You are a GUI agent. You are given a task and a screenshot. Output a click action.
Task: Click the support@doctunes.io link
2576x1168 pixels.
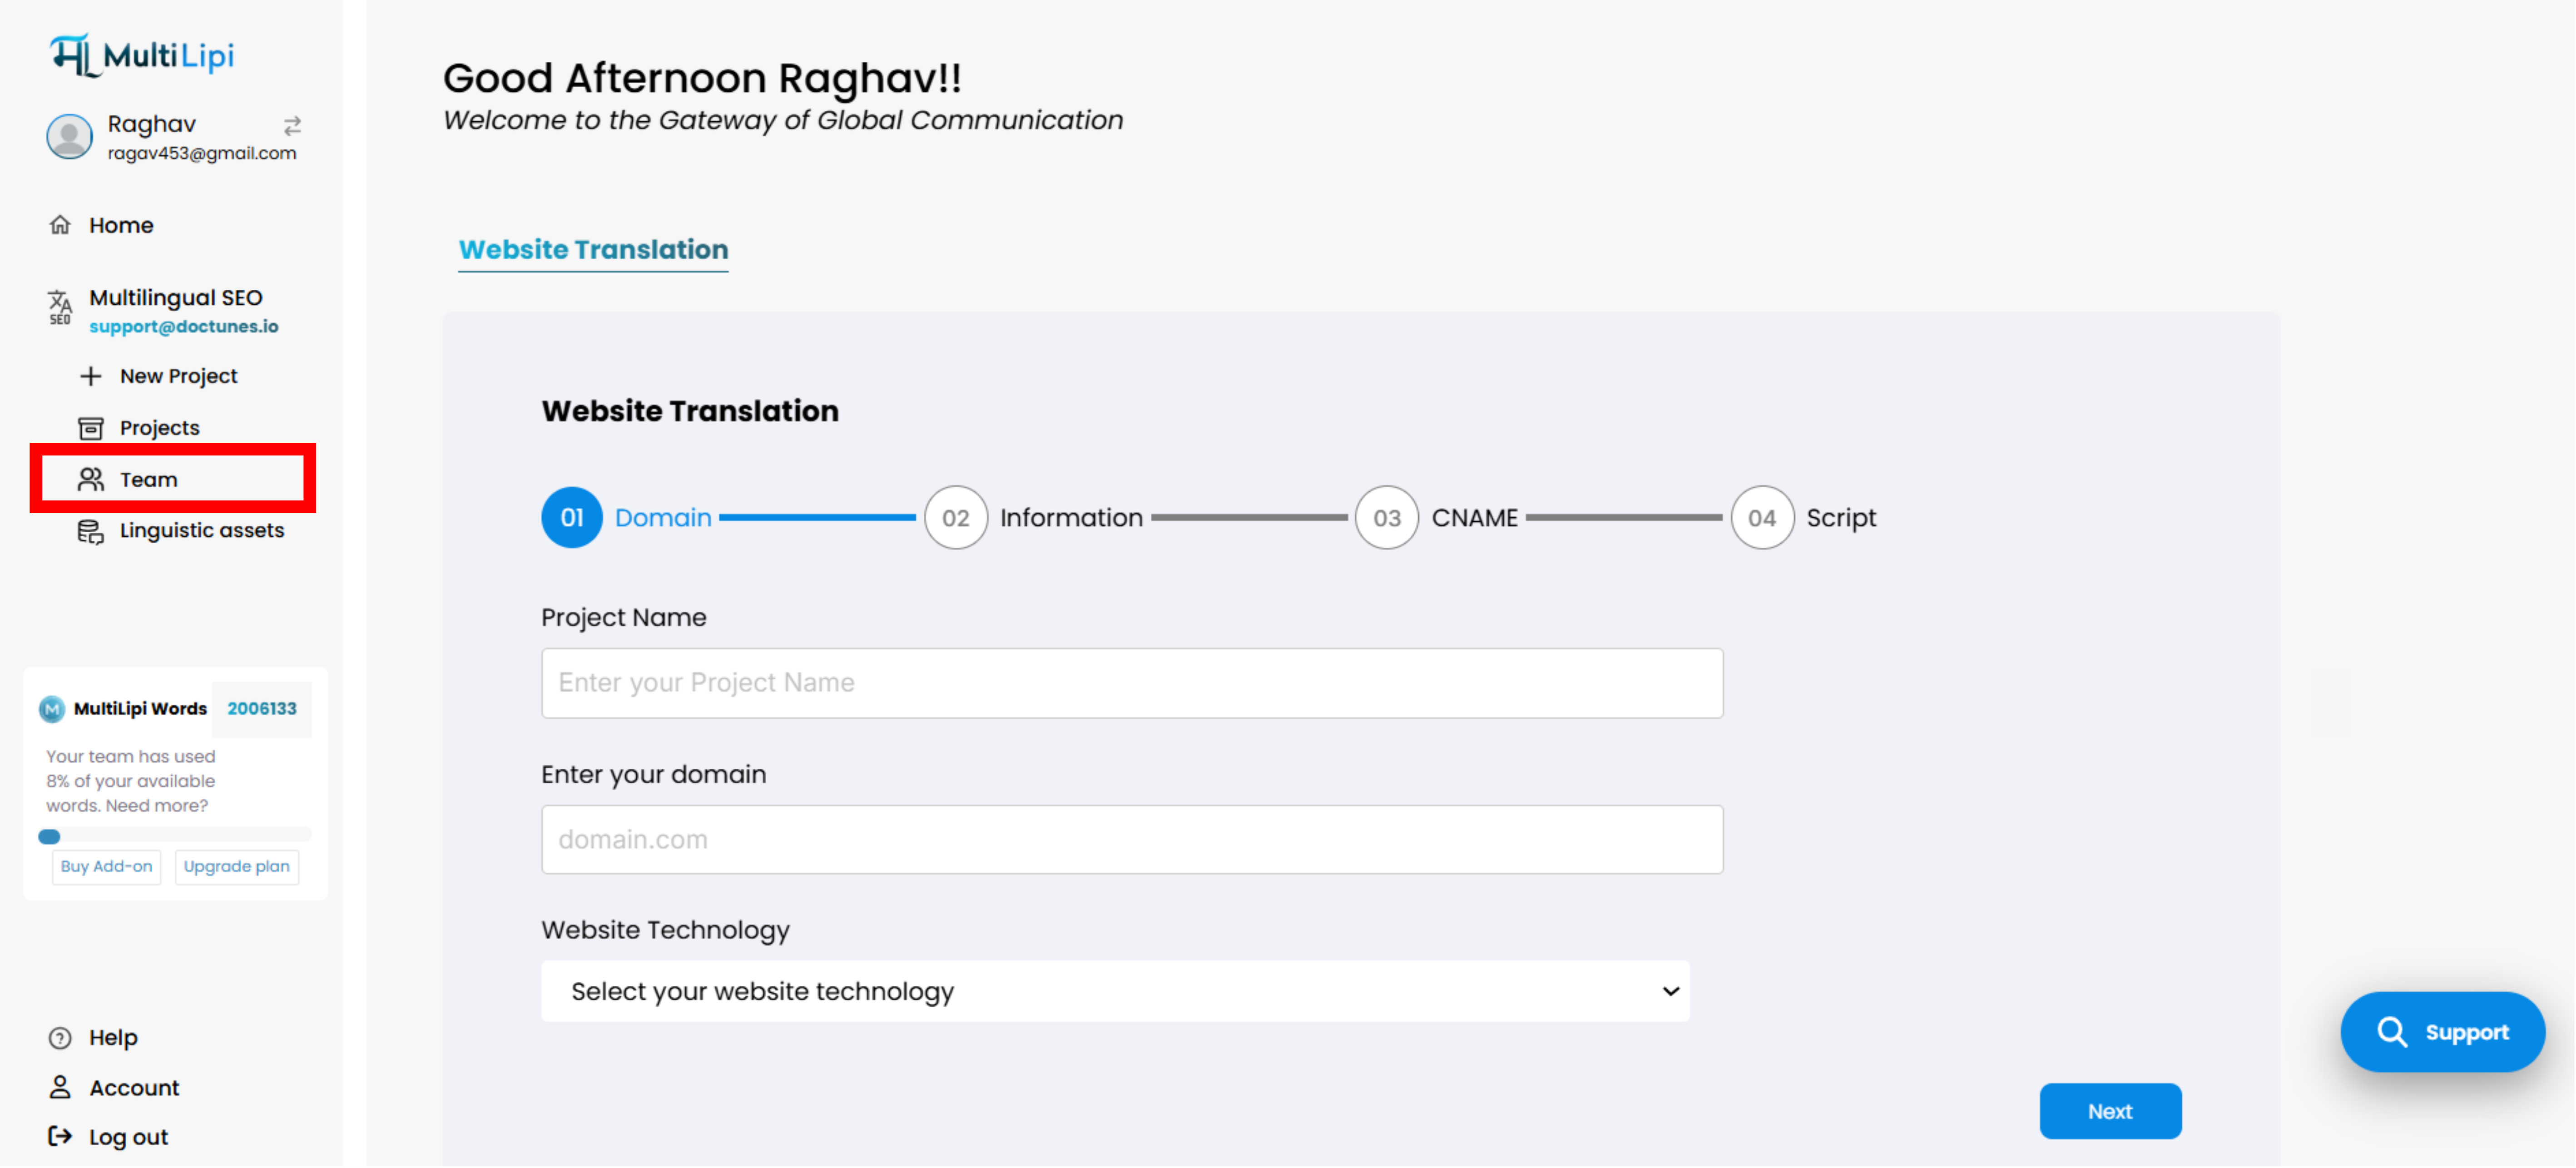point(183,327)
